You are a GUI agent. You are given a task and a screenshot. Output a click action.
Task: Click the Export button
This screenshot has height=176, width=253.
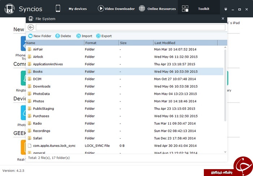[x=104, y=36]
